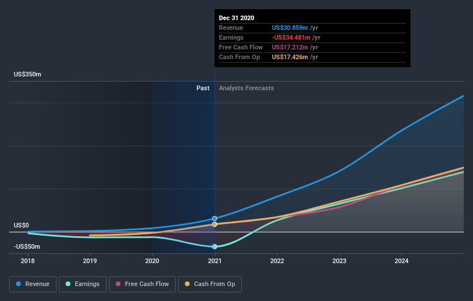This screenshot has width=473, height=301.
Task: Toggle the Earnings legend button
Action: (82, 284)
